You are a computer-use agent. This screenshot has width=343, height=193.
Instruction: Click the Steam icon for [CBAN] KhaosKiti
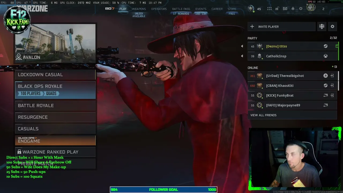[x=325, y=86]
